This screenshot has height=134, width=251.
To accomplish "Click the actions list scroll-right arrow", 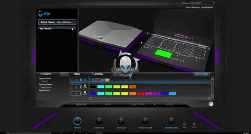I will (x=210, y=98).
